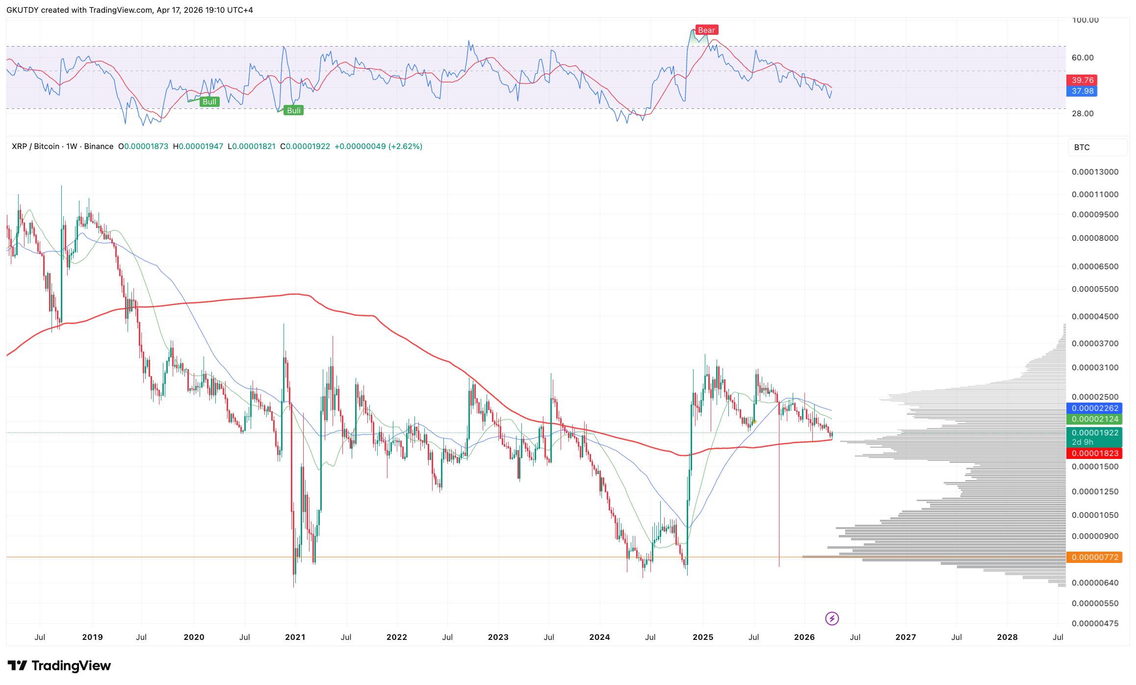1136x685 pixels.
Task: Click the small orange dot marker on price
Action: coord(754,422)
